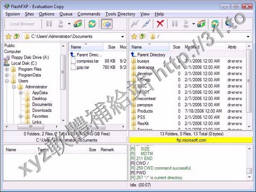Go up one folder in remote pane
256x192 pixels.
coord(143,36)
